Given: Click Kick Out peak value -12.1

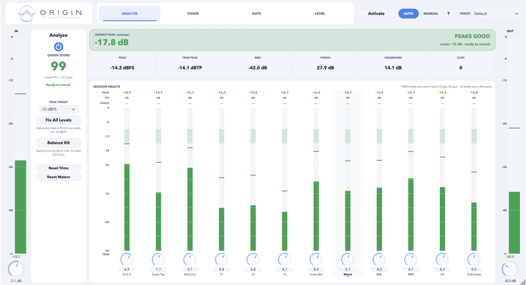Looking at the screenshot, I should pos(190,93).
